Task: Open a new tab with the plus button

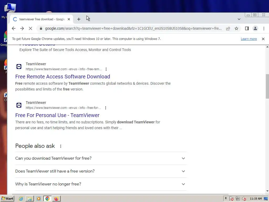Action: point(79,19)
